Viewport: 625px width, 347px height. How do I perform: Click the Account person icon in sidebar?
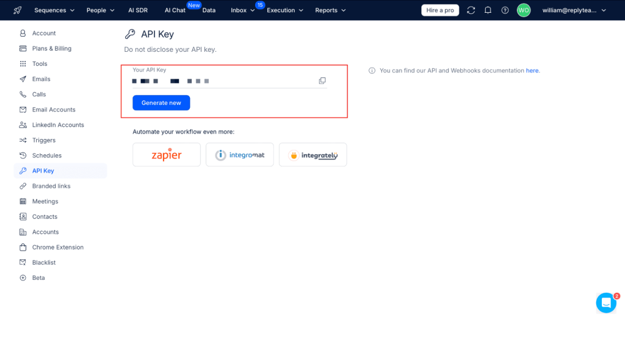point(23,33)
